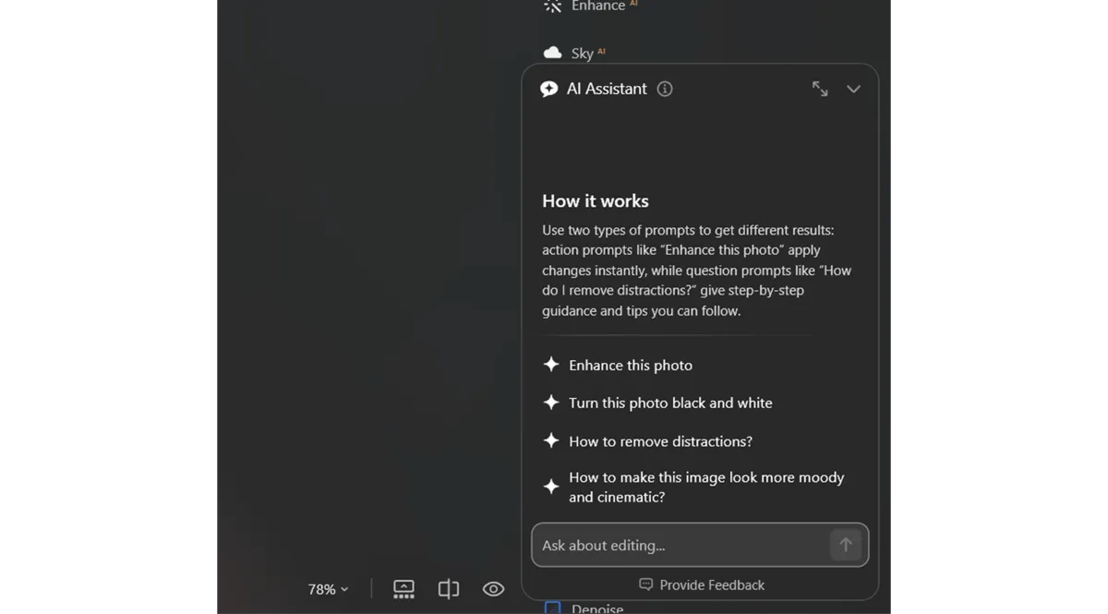Select the Enhance AI tool icon
Image resolution: width=1108 pixels, height=614 pixels.
click(x=552, y=6)
